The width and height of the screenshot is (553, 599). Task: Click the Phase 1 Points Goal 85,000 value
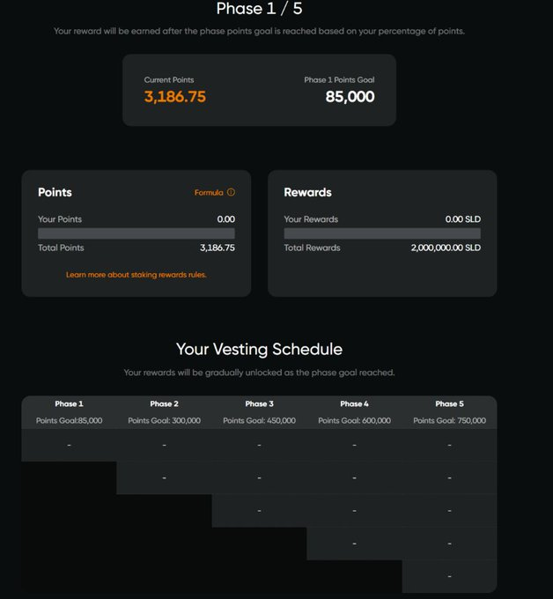click(x=350, y=97)
